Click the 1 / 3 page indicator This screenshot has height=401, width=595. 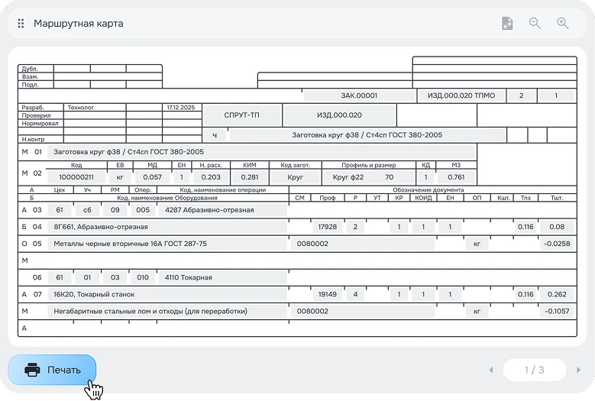[534, 370]
